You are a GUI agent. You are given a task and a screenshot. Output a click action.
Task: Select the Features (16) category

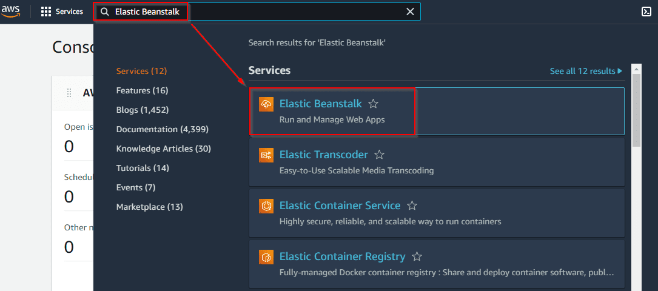pyautogui.click(x=142, y=90)
